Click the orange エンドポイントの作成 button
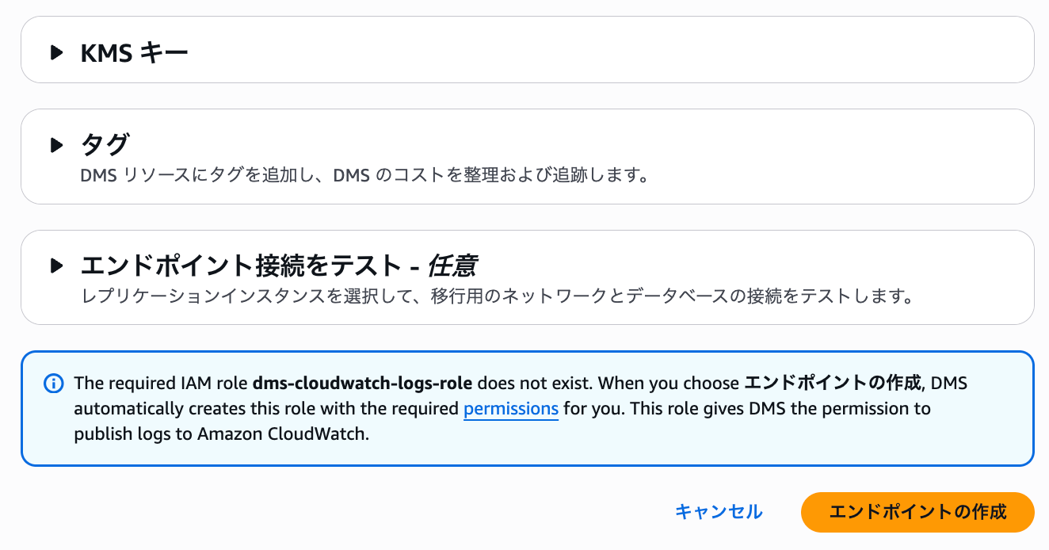This screenshot has height=550, width=1049. point(917,512)
